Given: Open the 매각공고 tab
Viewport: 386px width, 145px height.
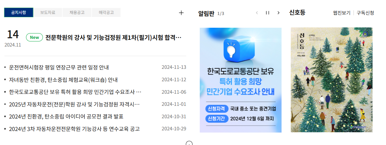Looking at the screenshot, I should click(106, 13).
